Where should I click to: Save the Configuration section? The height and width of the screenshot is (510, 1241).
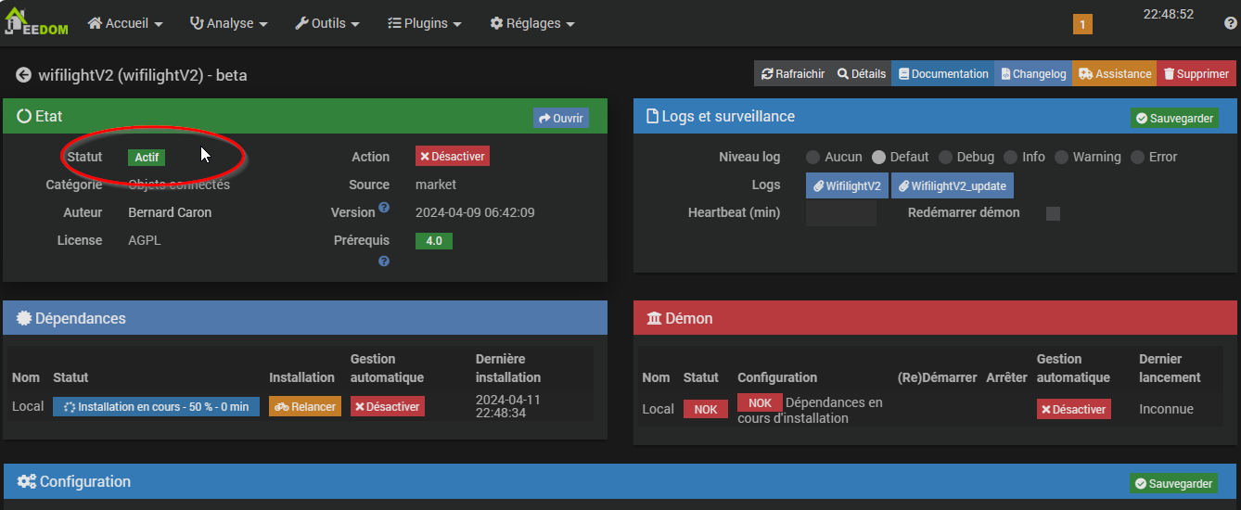(1173, 483)
